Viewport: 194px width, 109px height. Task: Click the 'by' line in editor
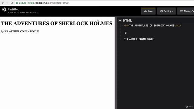tap(125, 32)
